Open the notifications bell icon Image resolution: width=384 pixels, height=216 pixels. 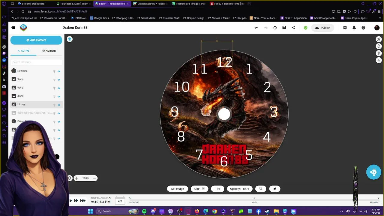click(x=354, y=28)
